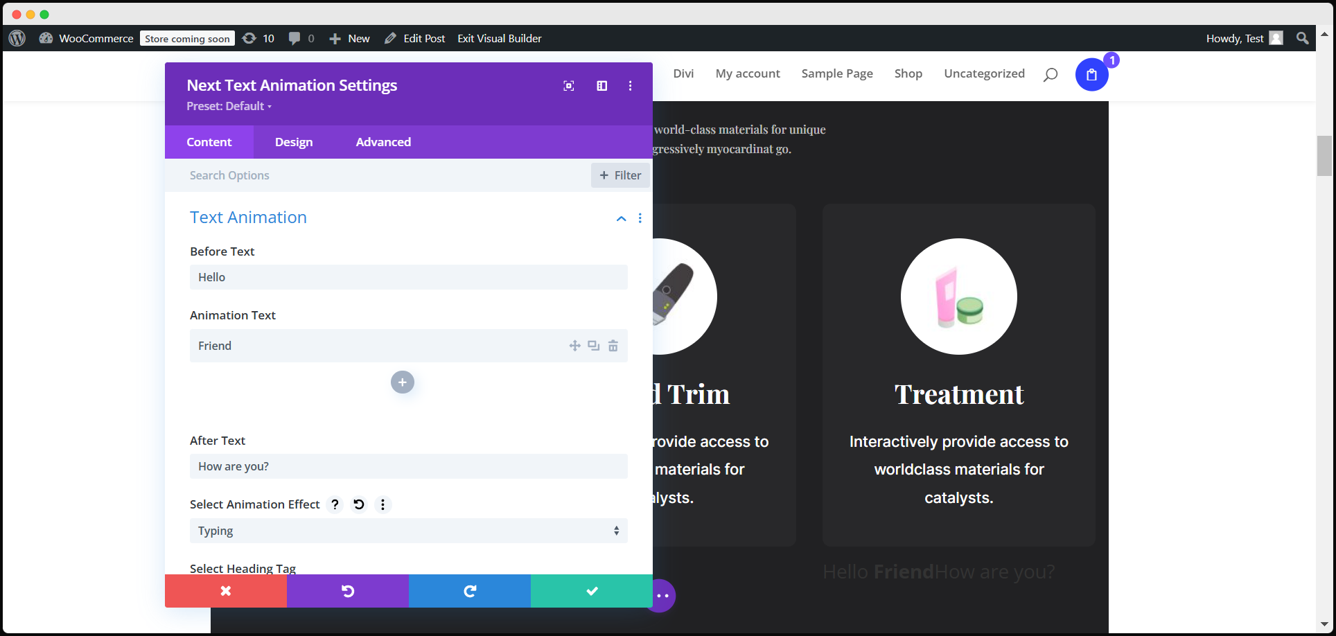
Task: Open the WooCommerce admin bar menu
Action: point(86,38)
